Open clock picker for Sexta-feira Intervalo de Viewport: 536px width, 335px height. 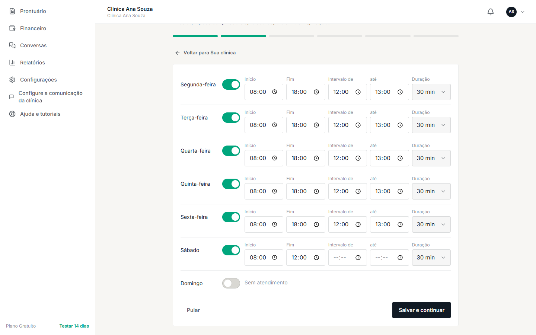(358, 224)
